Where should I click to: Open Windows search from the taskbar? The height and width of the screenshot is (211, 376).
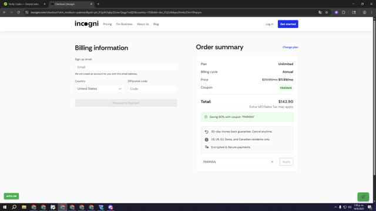click(14, 207)
